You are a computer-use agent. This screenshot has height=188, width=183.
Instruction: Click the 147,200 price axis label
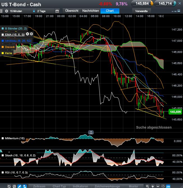click(177, 30)
